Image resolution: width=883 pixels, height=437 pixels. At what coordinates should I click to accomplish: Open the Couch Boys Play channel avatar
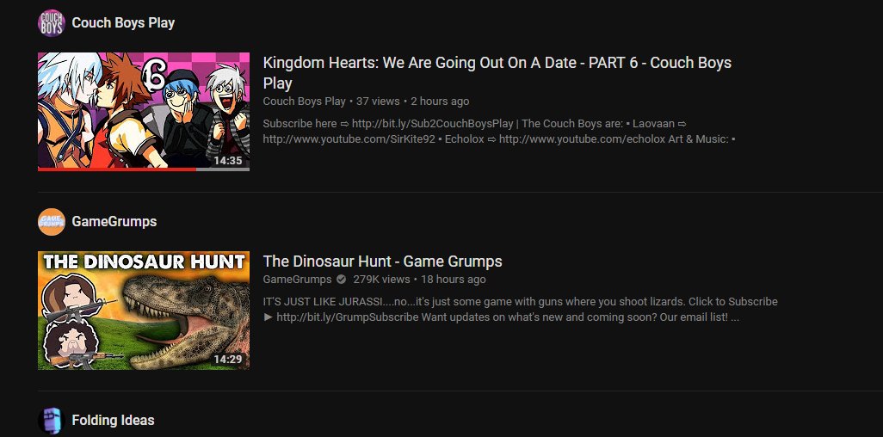coord(52,23)
